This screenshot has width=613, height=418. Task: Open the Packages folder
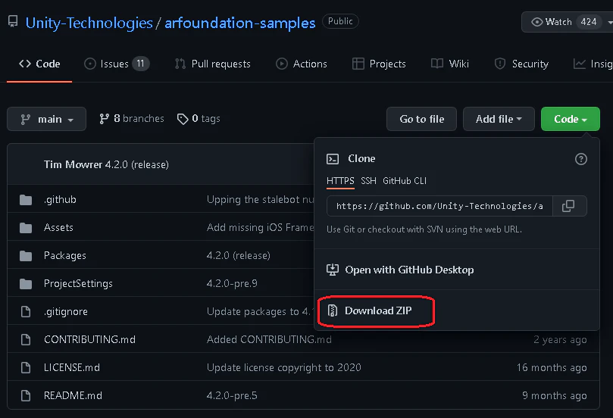65,255
